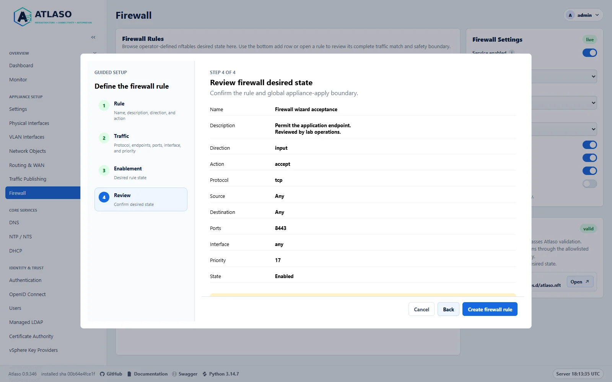This screenshot has width=612, height=382.
Task: Go to VLAN Interfaces
Action: [27, 137]
